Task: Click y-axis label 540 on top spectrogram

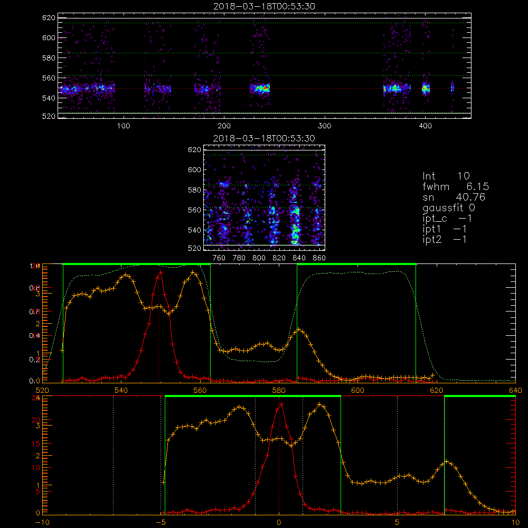Action: click(x=49, y=98)
